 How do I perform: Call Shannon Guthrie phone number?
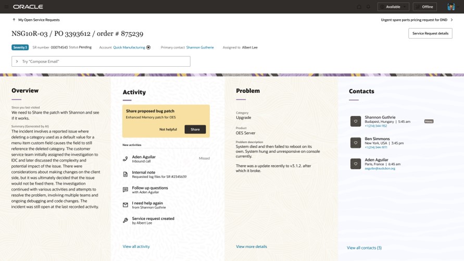point(375,126)
